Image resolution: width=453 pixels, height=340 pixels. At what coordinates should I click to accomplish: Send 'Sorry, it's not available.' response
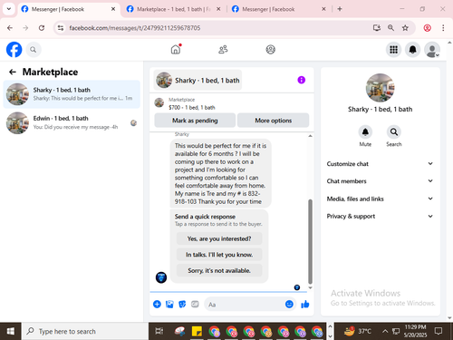tap(219, 270)
